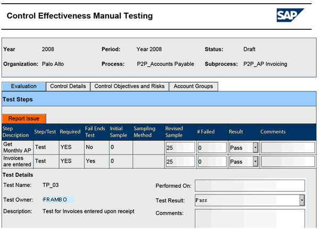Click # Failed field for Get Monthly AP

pyautogui.click(x=211, y=148)
